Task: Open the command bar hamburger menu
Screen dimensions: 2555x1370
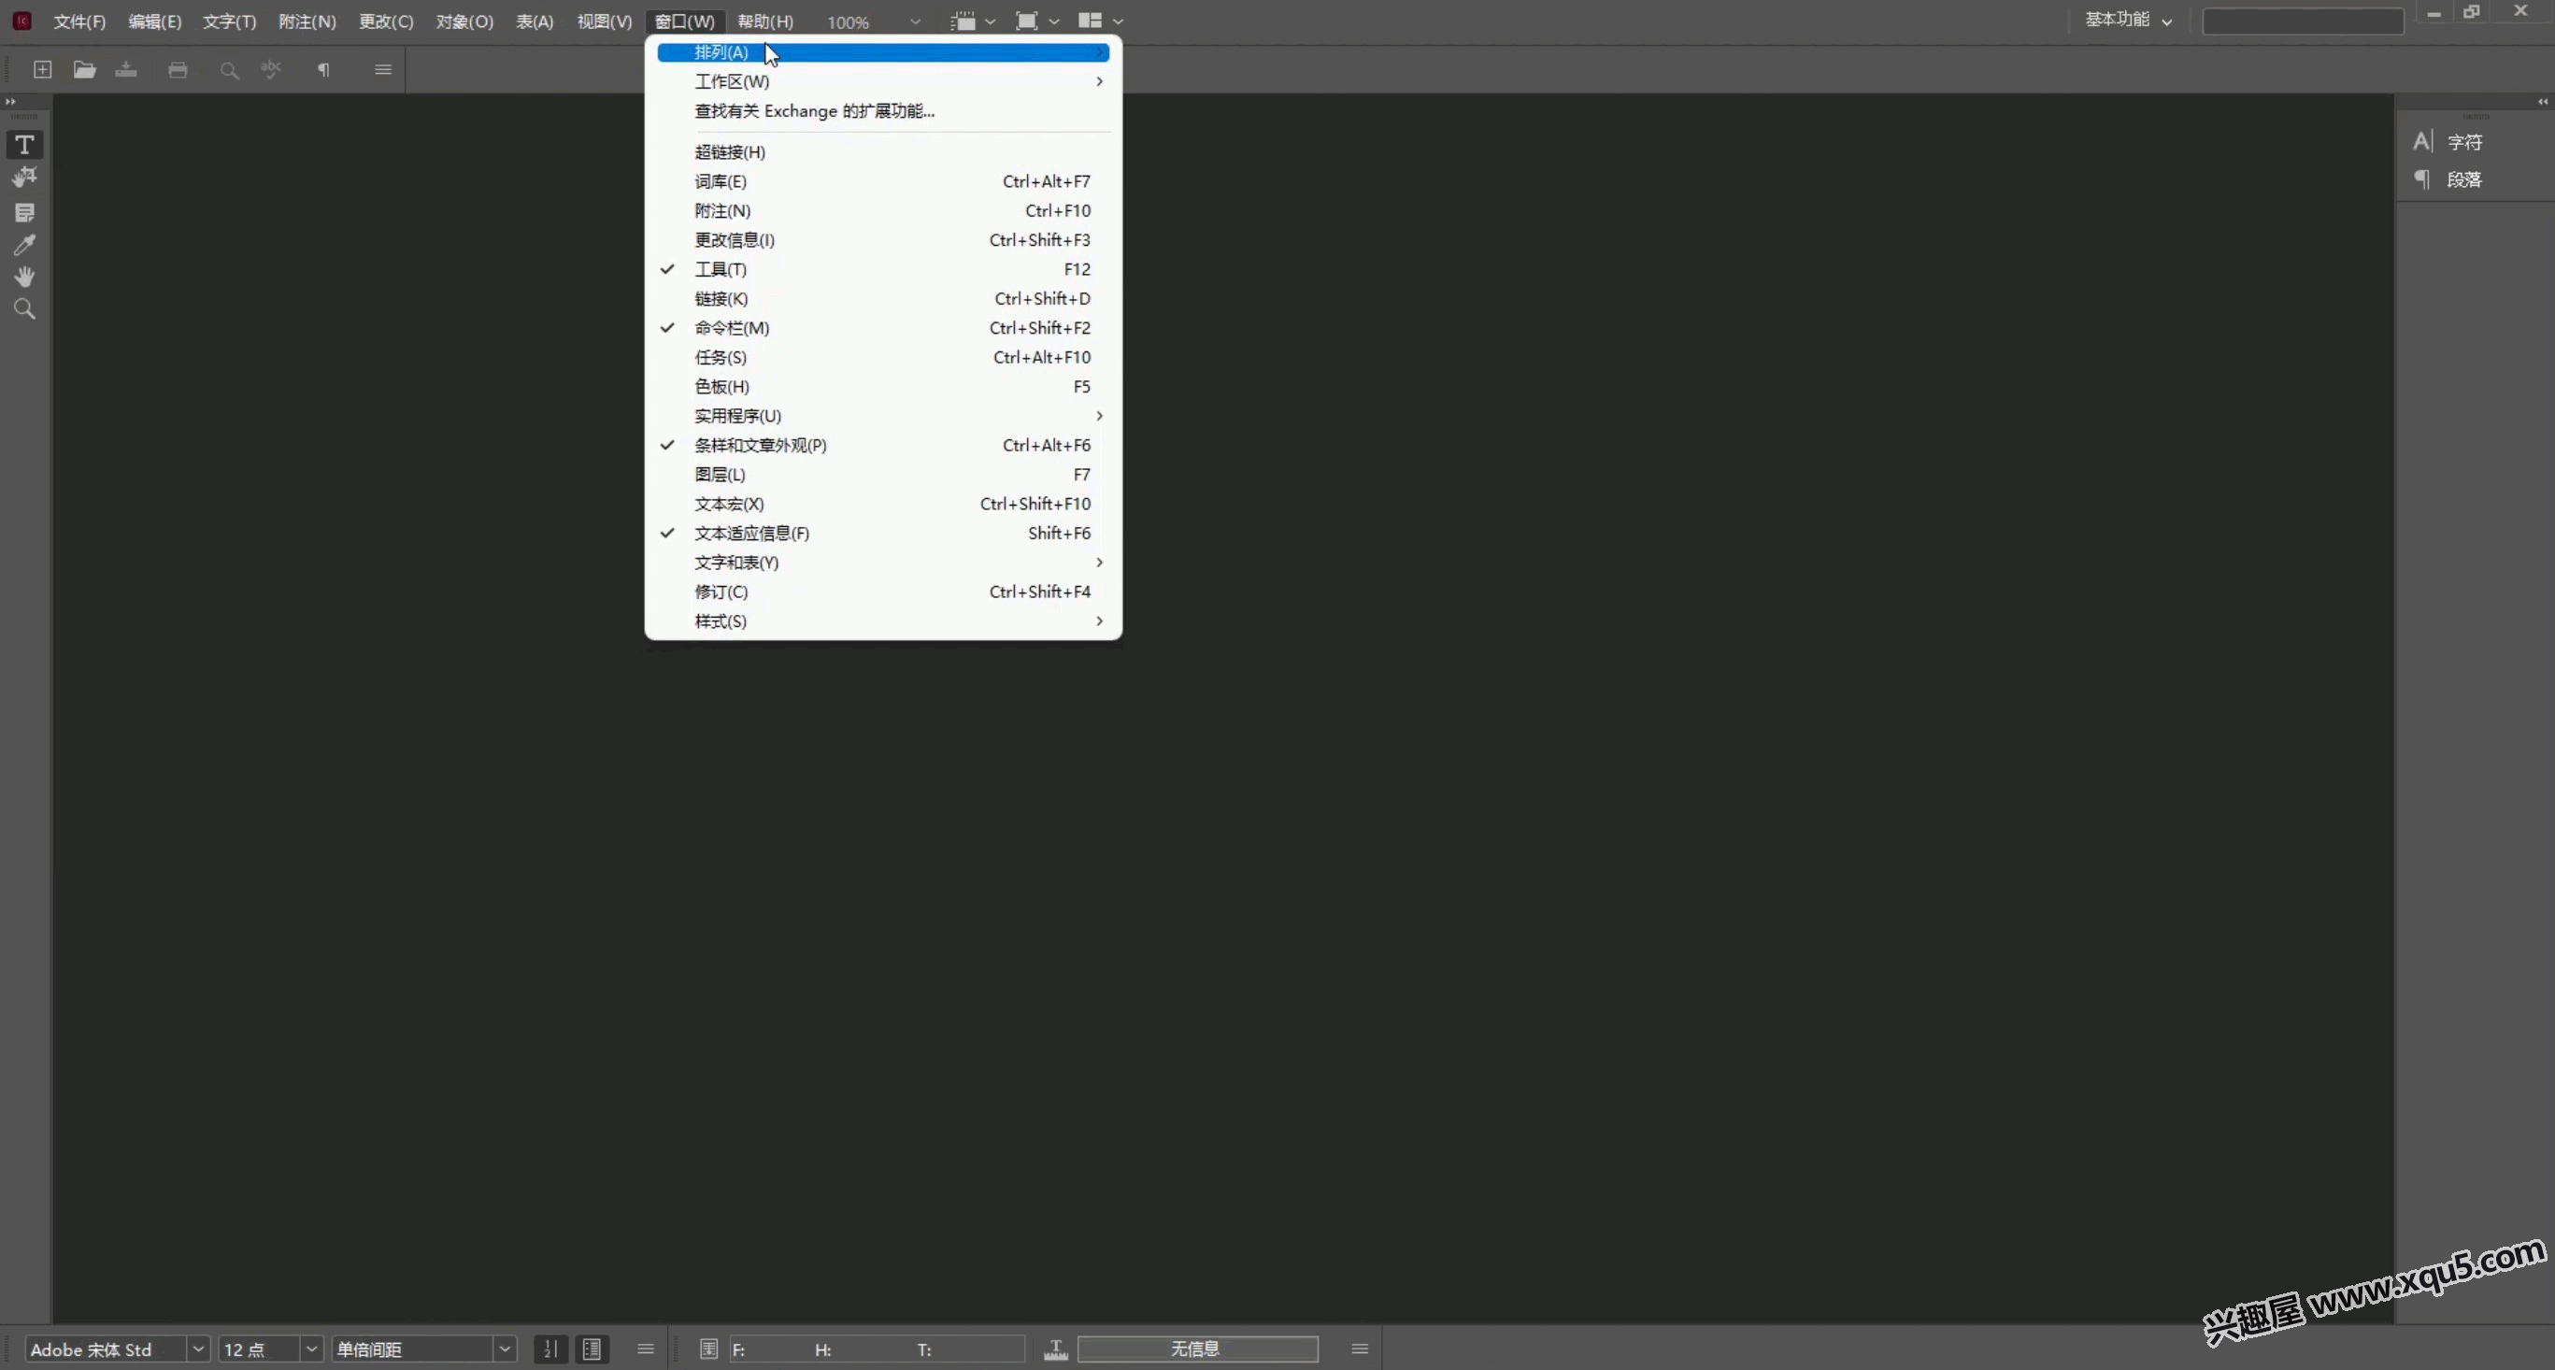Action: 384,69
